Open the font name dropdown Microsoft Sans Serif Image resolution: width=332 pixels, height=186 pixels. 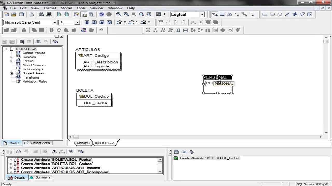pyautogui.click(x=54, y=22)
